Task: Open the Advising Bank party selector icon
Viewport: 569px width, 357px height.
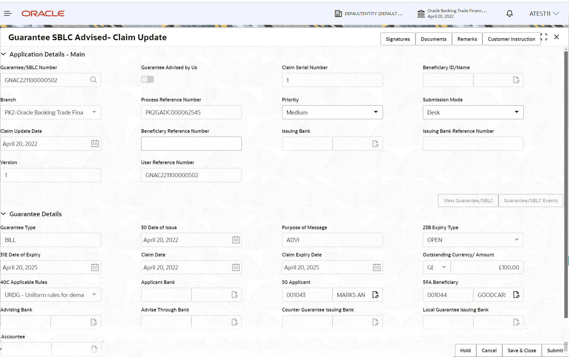Action: point(94,322)
